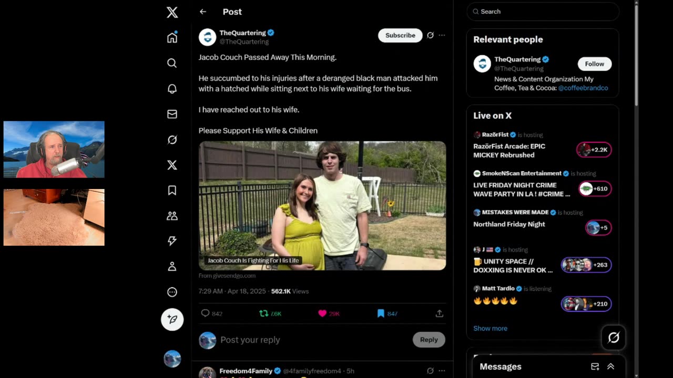
Task: Follow TheQuartering in Relevant people
Action: 595,64
